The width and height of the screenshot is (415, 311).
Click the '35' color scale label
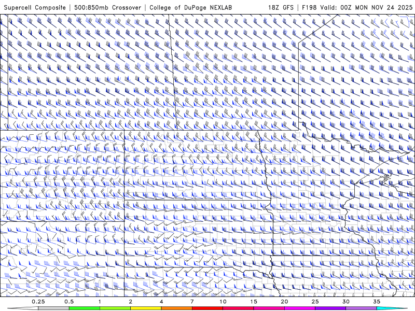(x=377, y=302)
